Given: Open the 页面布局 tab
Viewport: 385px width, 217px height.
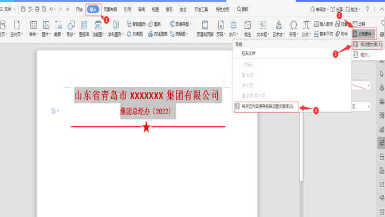Looking at the screenshot, I should pos(110,9).
